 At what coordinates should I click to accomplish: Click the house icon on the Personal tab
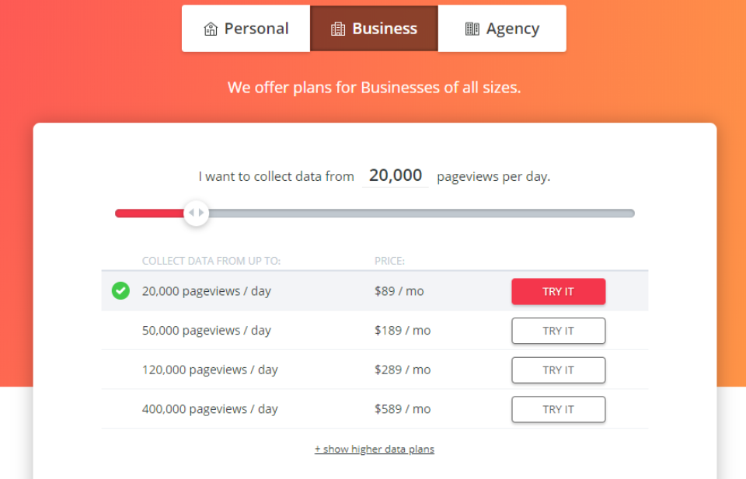pyautogui.click(x=211, y=29)
